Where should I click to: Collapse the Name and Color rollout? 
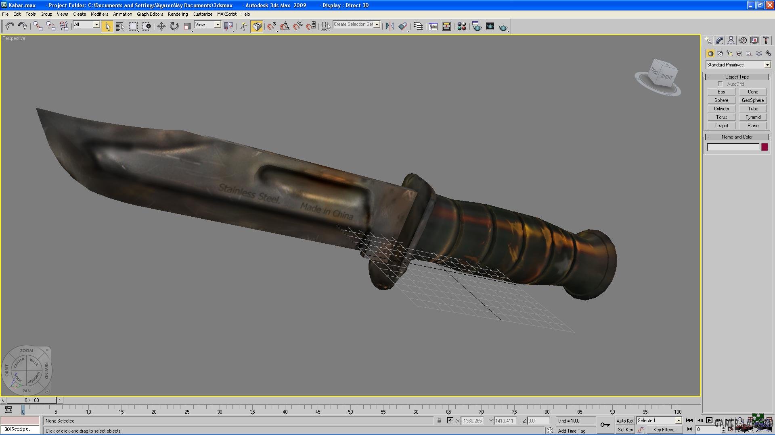[x=737, y=137]
